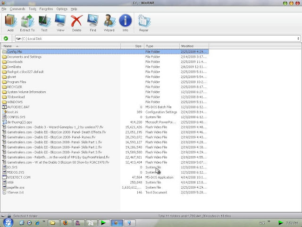Sort by the Name column header
This screenshot has width=302, height=227.
[61, 46]
